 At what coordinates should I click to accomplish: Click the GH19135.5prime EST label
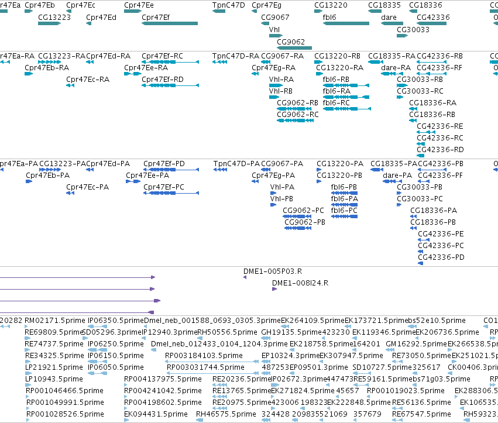[x=291, y=332]
